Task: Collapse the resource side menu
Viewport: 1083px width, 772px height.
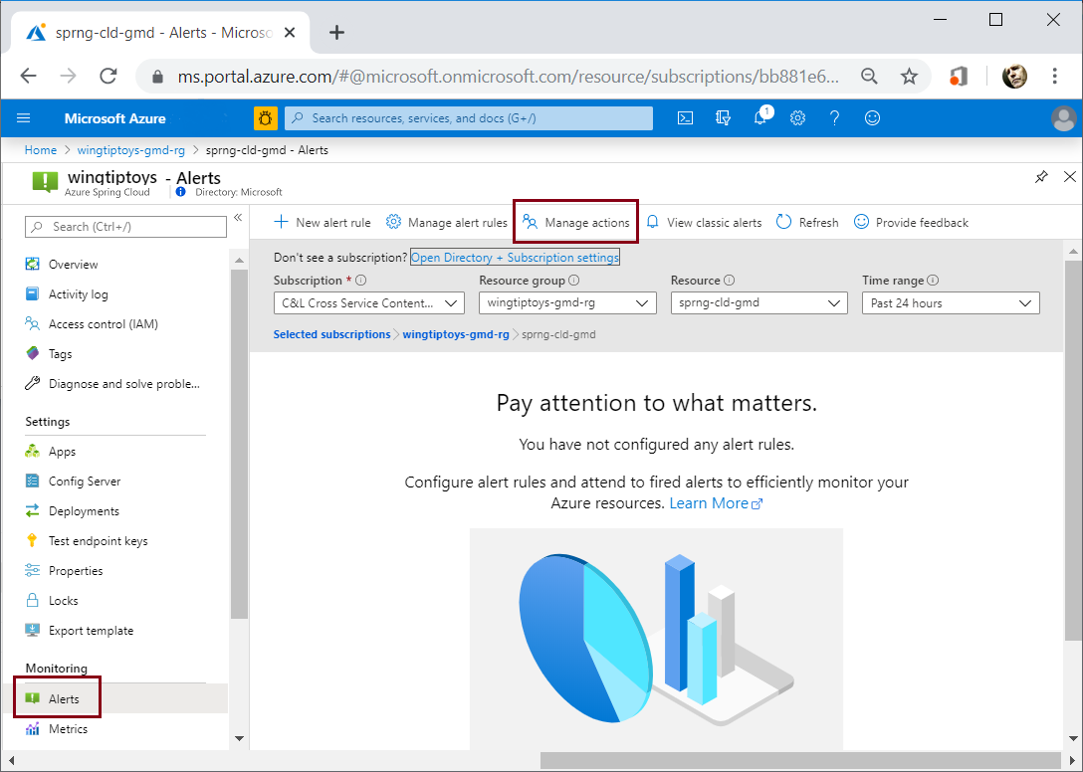Action: tap(238, 218)
